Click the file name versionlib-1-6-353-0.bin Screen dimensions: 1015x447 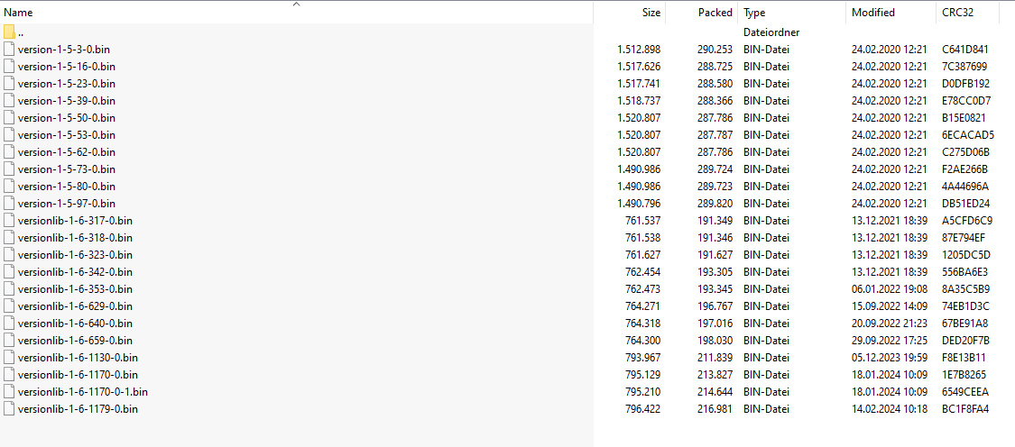[75, 289]
